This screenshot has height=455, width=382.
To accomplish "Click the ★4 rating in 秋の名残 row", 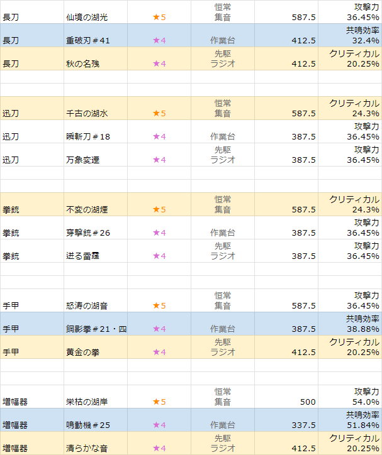I will [159, 63].
